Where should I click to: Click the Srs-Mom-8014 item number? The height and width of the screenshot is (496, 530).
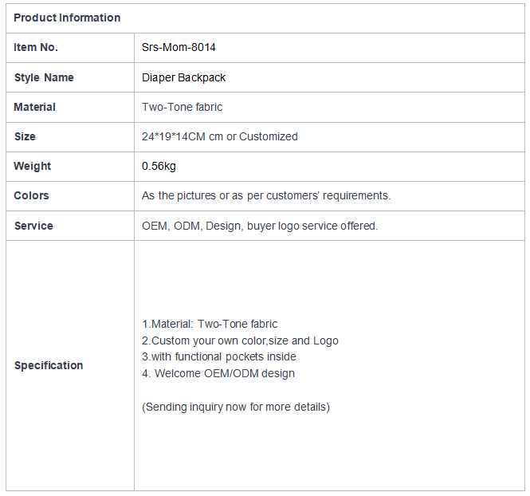point(179,47)
